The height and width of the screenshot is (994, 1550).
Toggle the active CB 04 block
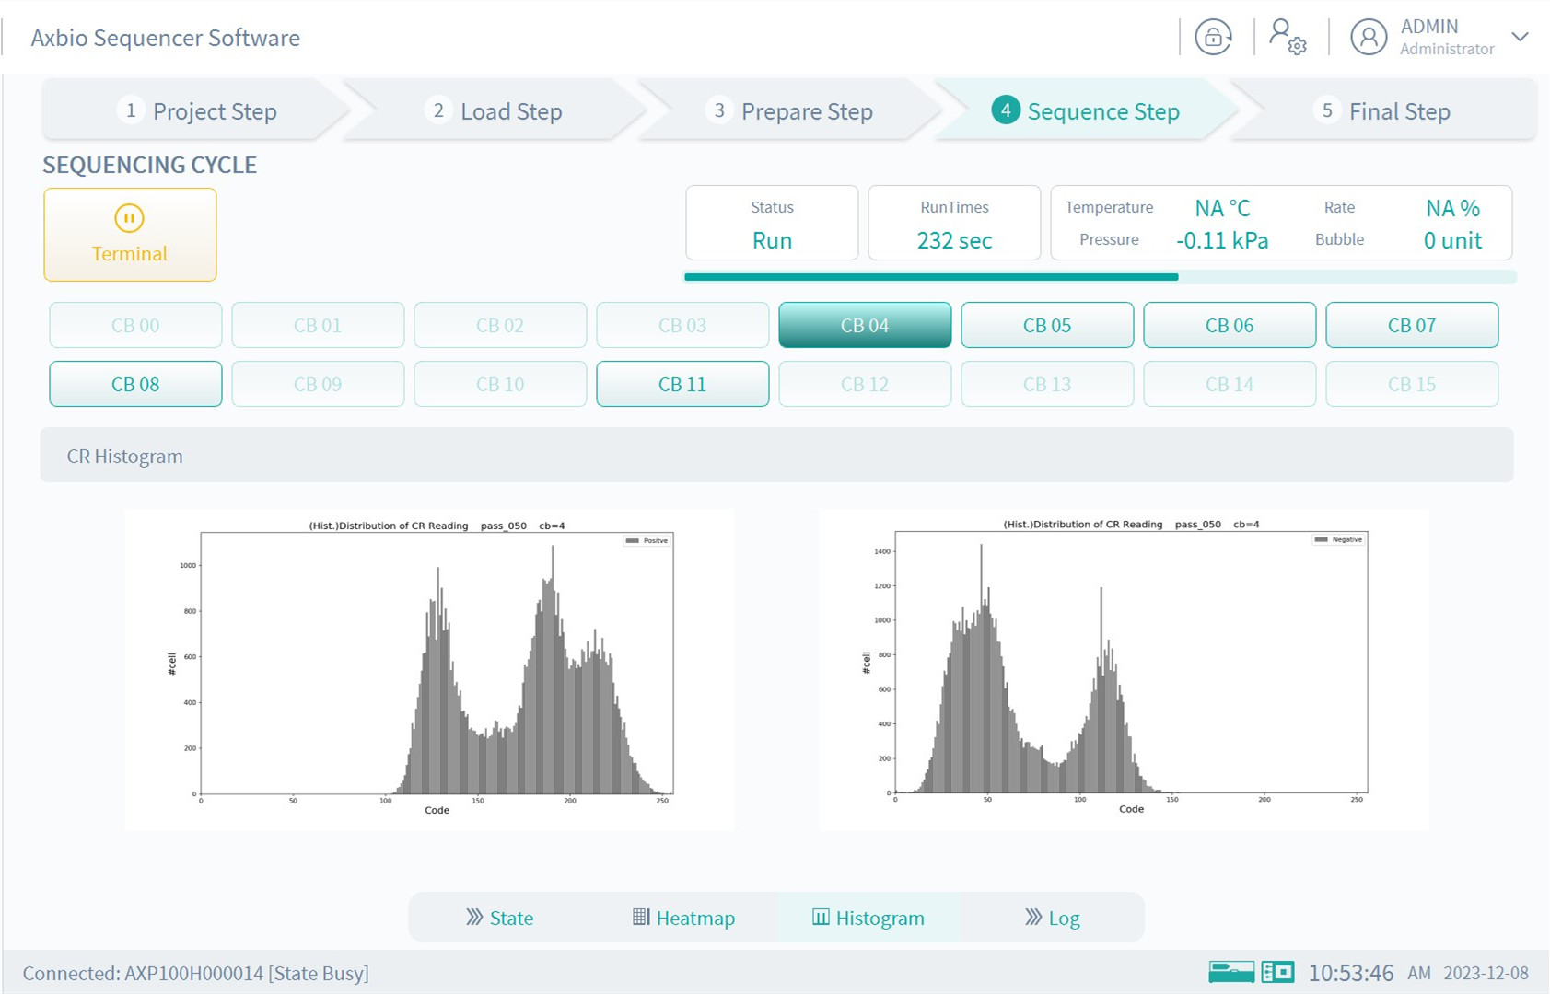(x=864, y=325)
